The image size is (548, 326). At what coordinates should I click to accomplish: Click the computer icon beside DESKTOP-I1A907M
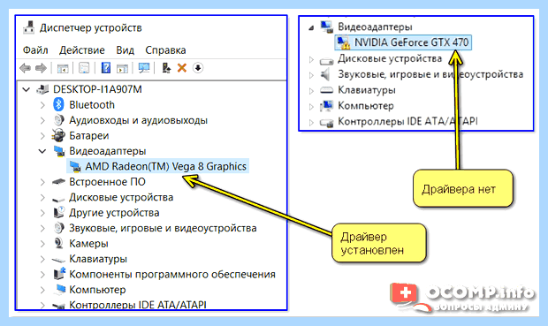[42, 89]
